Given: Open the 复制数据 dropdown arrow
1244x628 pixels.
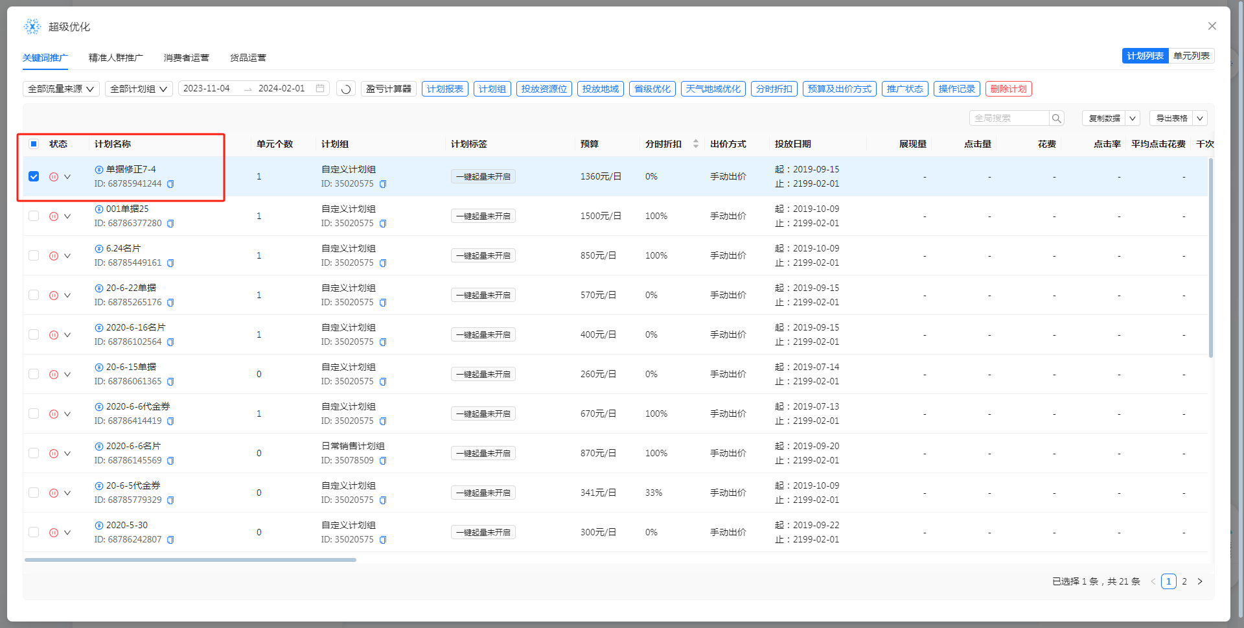Looking at the screenshot, I should click(x=1133, y=118).
